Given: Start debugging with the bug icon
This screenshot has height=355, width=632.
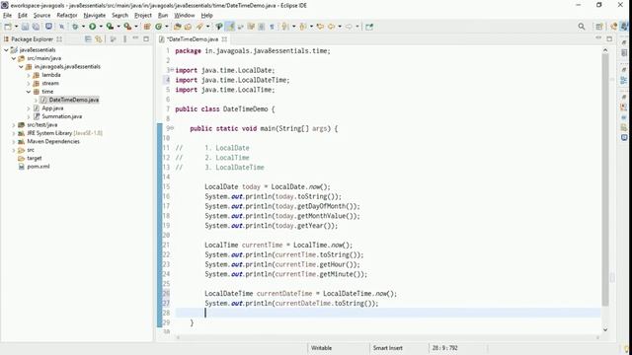Looking at the screenshot, I should (x=75, y=27).
